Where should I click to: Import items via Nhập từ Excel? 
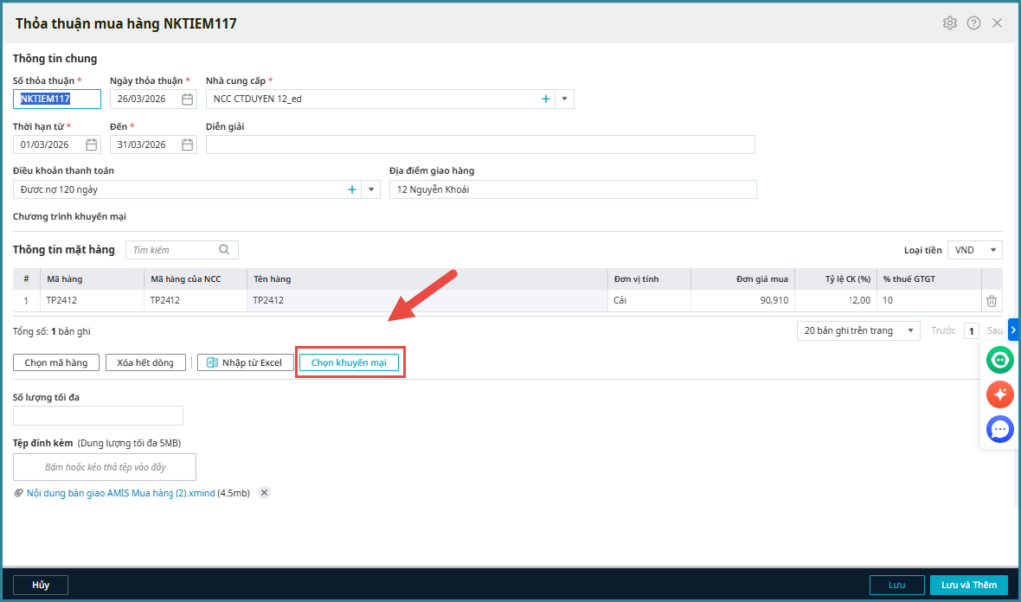(x=245, y=363)
